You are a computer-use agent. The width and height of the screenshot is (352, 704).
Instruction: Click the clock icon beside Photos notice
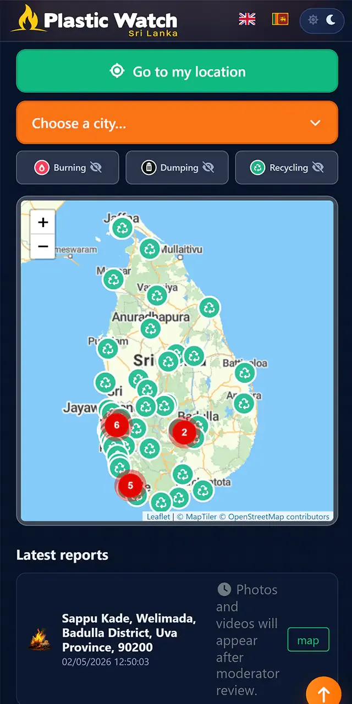coord(224,590)
